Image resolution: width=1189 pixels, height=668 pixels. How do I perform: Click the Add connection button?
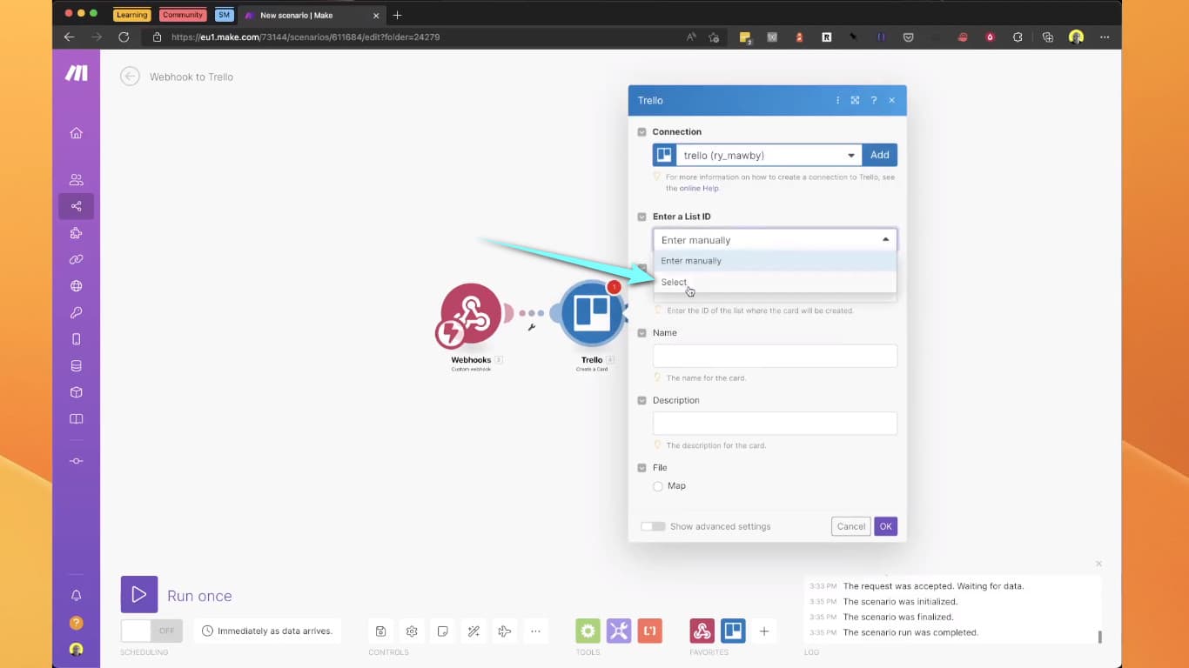tap(880, 155)
